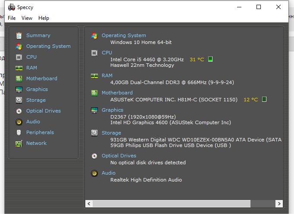Click the CPU chip icon in sidebar
This screenshot has width=294, height=216.
tap(19, 57)
